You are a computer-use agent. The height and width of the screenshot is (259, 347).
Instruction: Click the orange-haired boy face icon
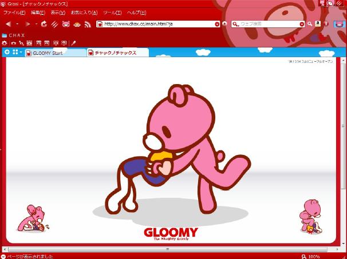(x=77, y=24)
